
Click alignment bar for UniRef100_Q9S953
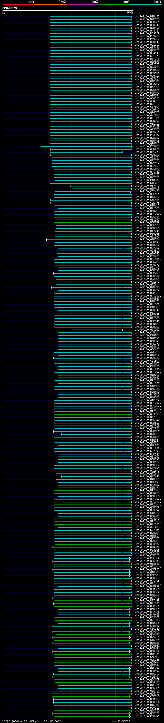coord(98,330)
